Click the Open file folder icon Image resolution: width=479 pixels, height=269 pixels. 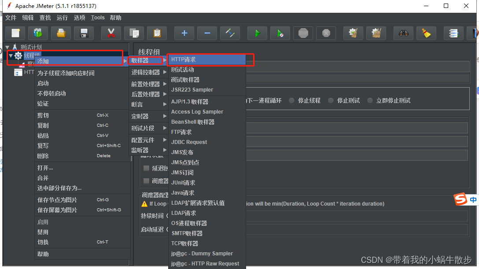click(61, 33)
